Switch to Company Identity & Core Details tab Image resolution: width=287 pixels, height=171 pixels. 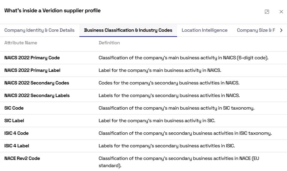[39, 30]
